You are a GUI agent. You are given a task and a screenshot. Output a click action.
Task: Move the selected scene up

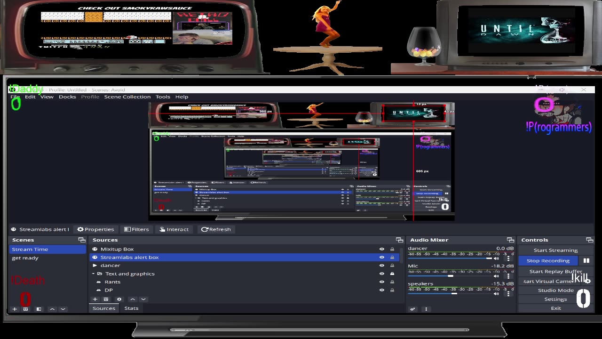point(52,309)
